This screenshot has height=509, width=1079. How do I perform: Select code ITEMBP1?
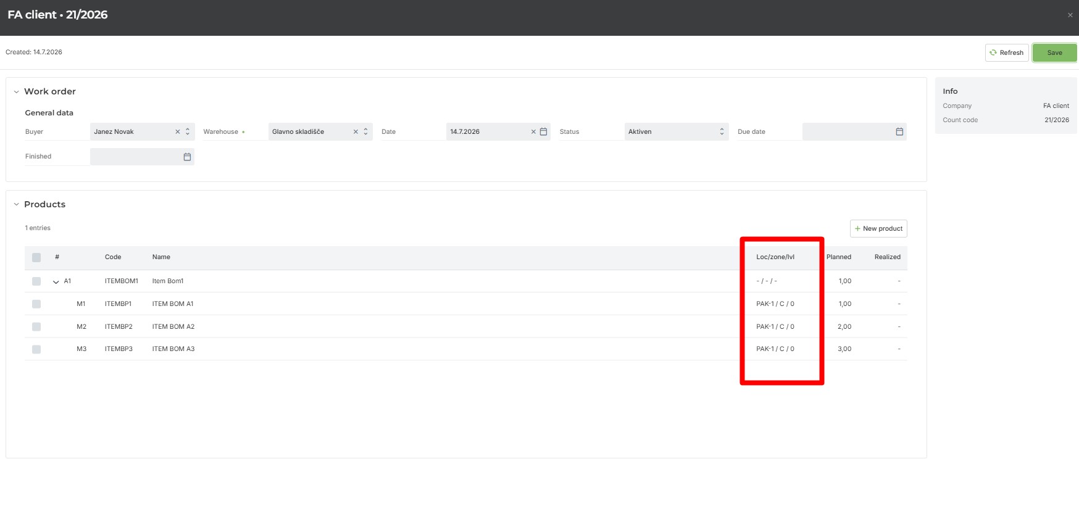point(119,304)
